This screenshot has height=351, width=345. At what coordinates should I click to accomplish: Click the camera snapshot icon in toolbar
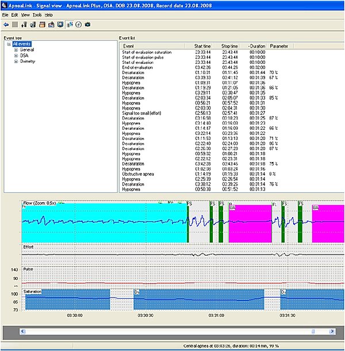tap(87, 25)
